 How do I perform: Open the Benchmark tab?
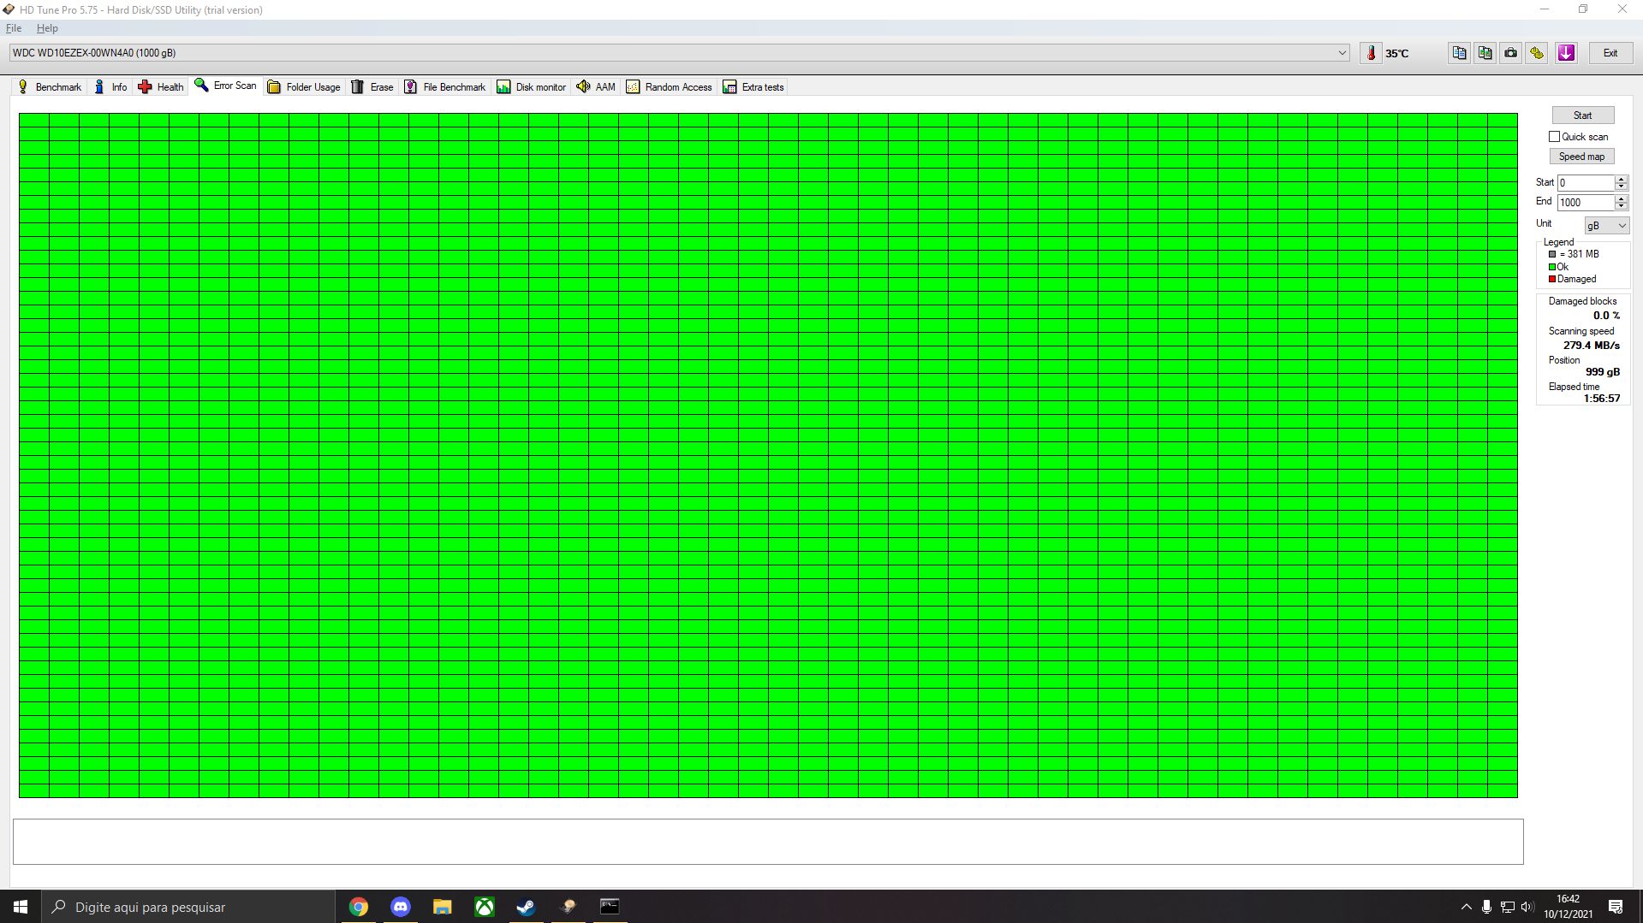pyautogui.click(x=50, y=87)
